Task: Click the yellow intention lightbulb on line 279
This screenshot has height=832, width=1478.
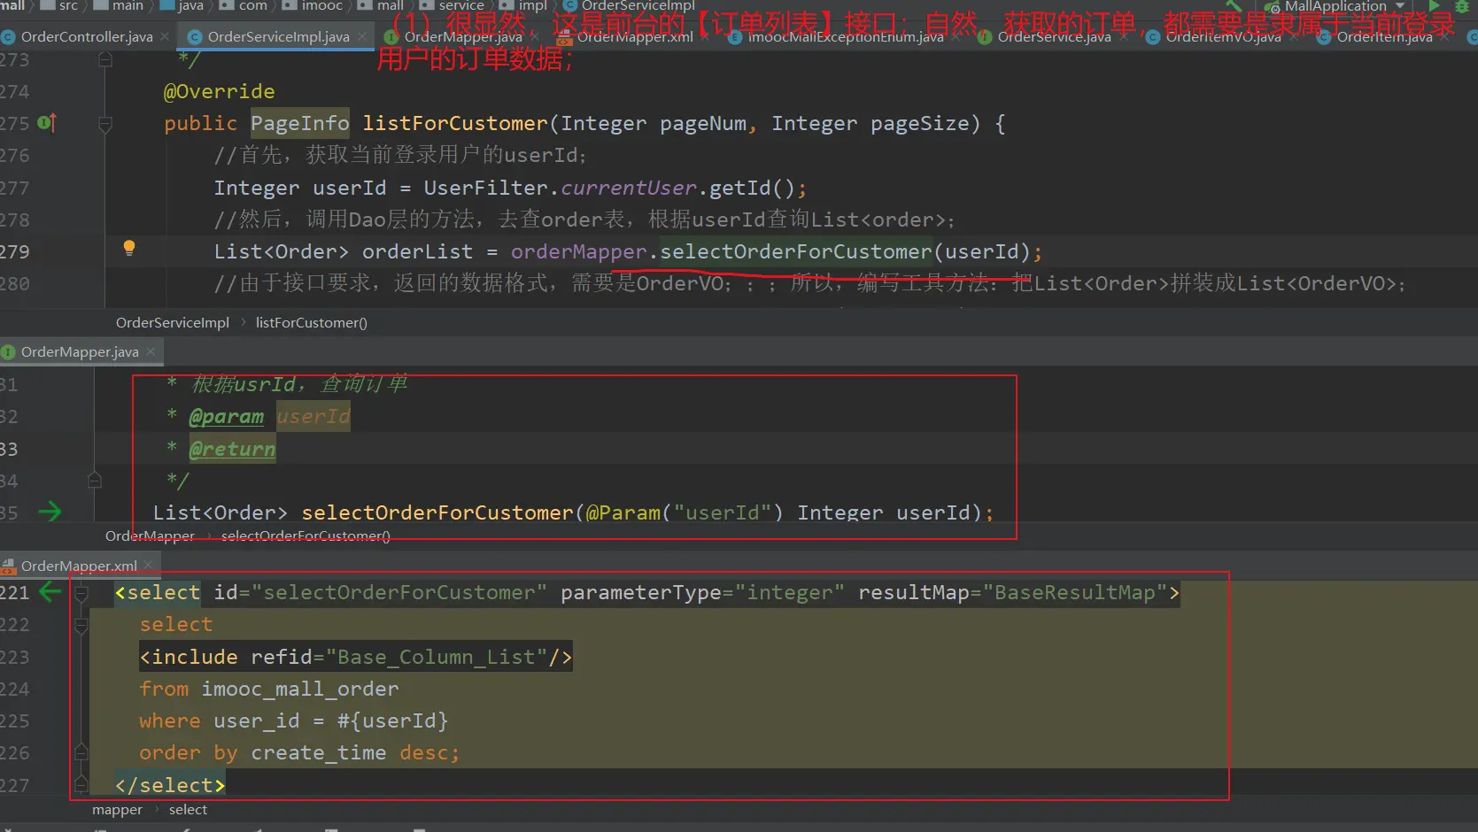Action: [129, 248]
